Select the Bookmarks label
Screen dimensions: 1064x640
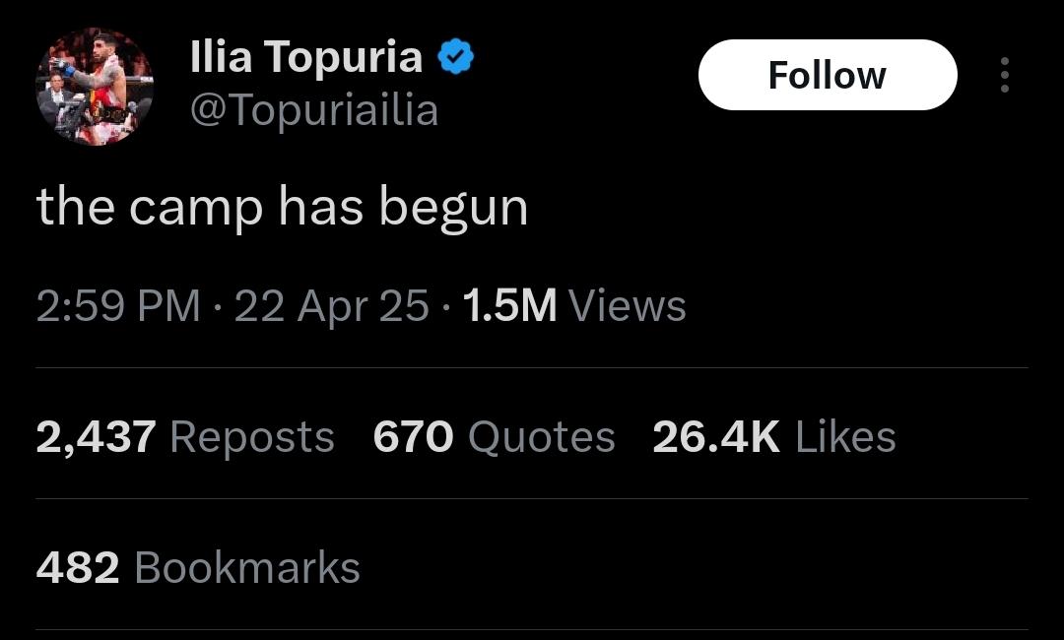[247, 567]
